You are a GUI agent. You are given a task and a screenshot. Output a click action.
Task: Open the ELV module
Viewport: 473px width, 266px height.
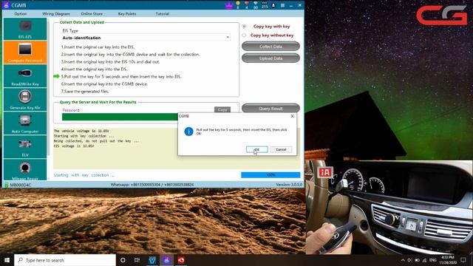[x=25, y=147]
